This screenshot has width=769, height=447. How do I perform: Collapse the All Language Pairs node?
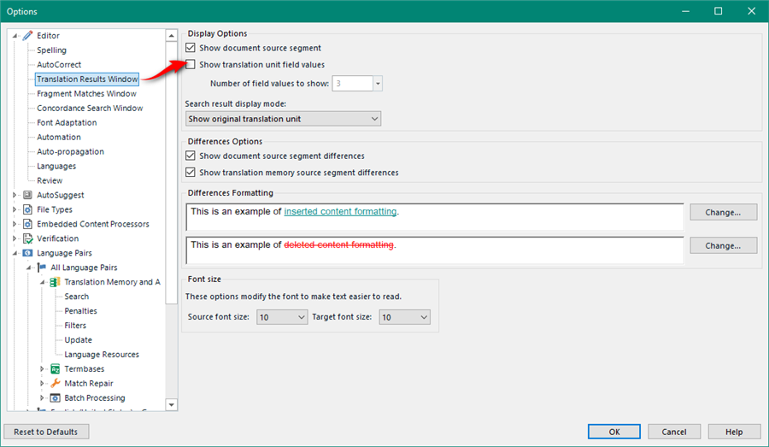(x=28, y=268)
